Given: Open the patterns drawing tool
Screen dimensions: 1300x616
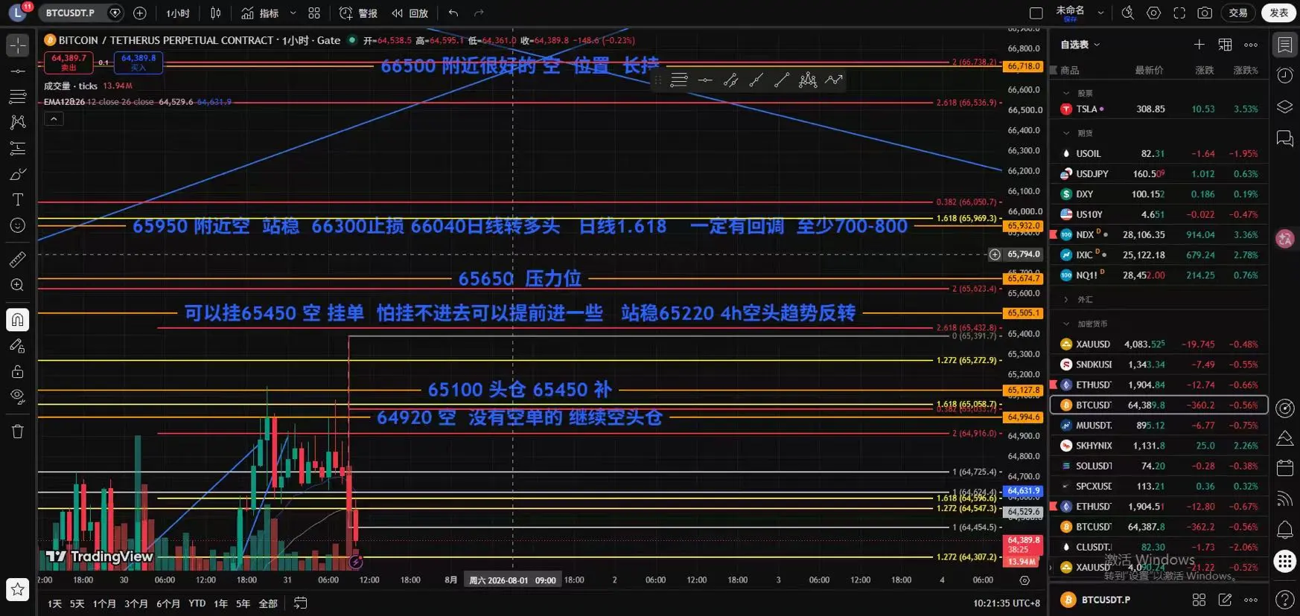Looking at the screenshot, I should pos(18,122).
